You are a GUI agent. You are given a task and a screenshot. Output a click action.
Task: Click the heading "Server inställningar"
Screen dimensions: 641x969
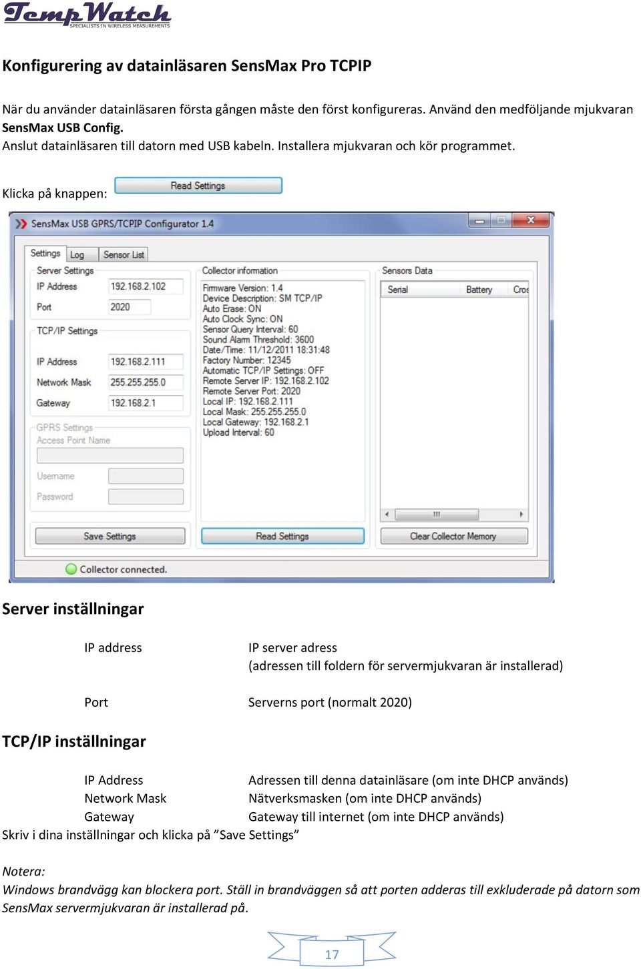(x=73, y=609)
